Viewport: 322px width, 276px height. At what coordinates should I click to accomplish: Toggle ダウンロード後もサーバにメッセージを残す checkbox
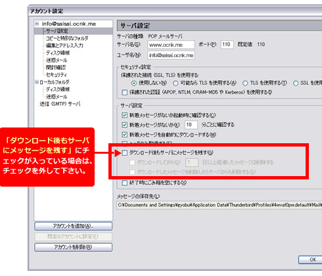[x=124, y=152]
